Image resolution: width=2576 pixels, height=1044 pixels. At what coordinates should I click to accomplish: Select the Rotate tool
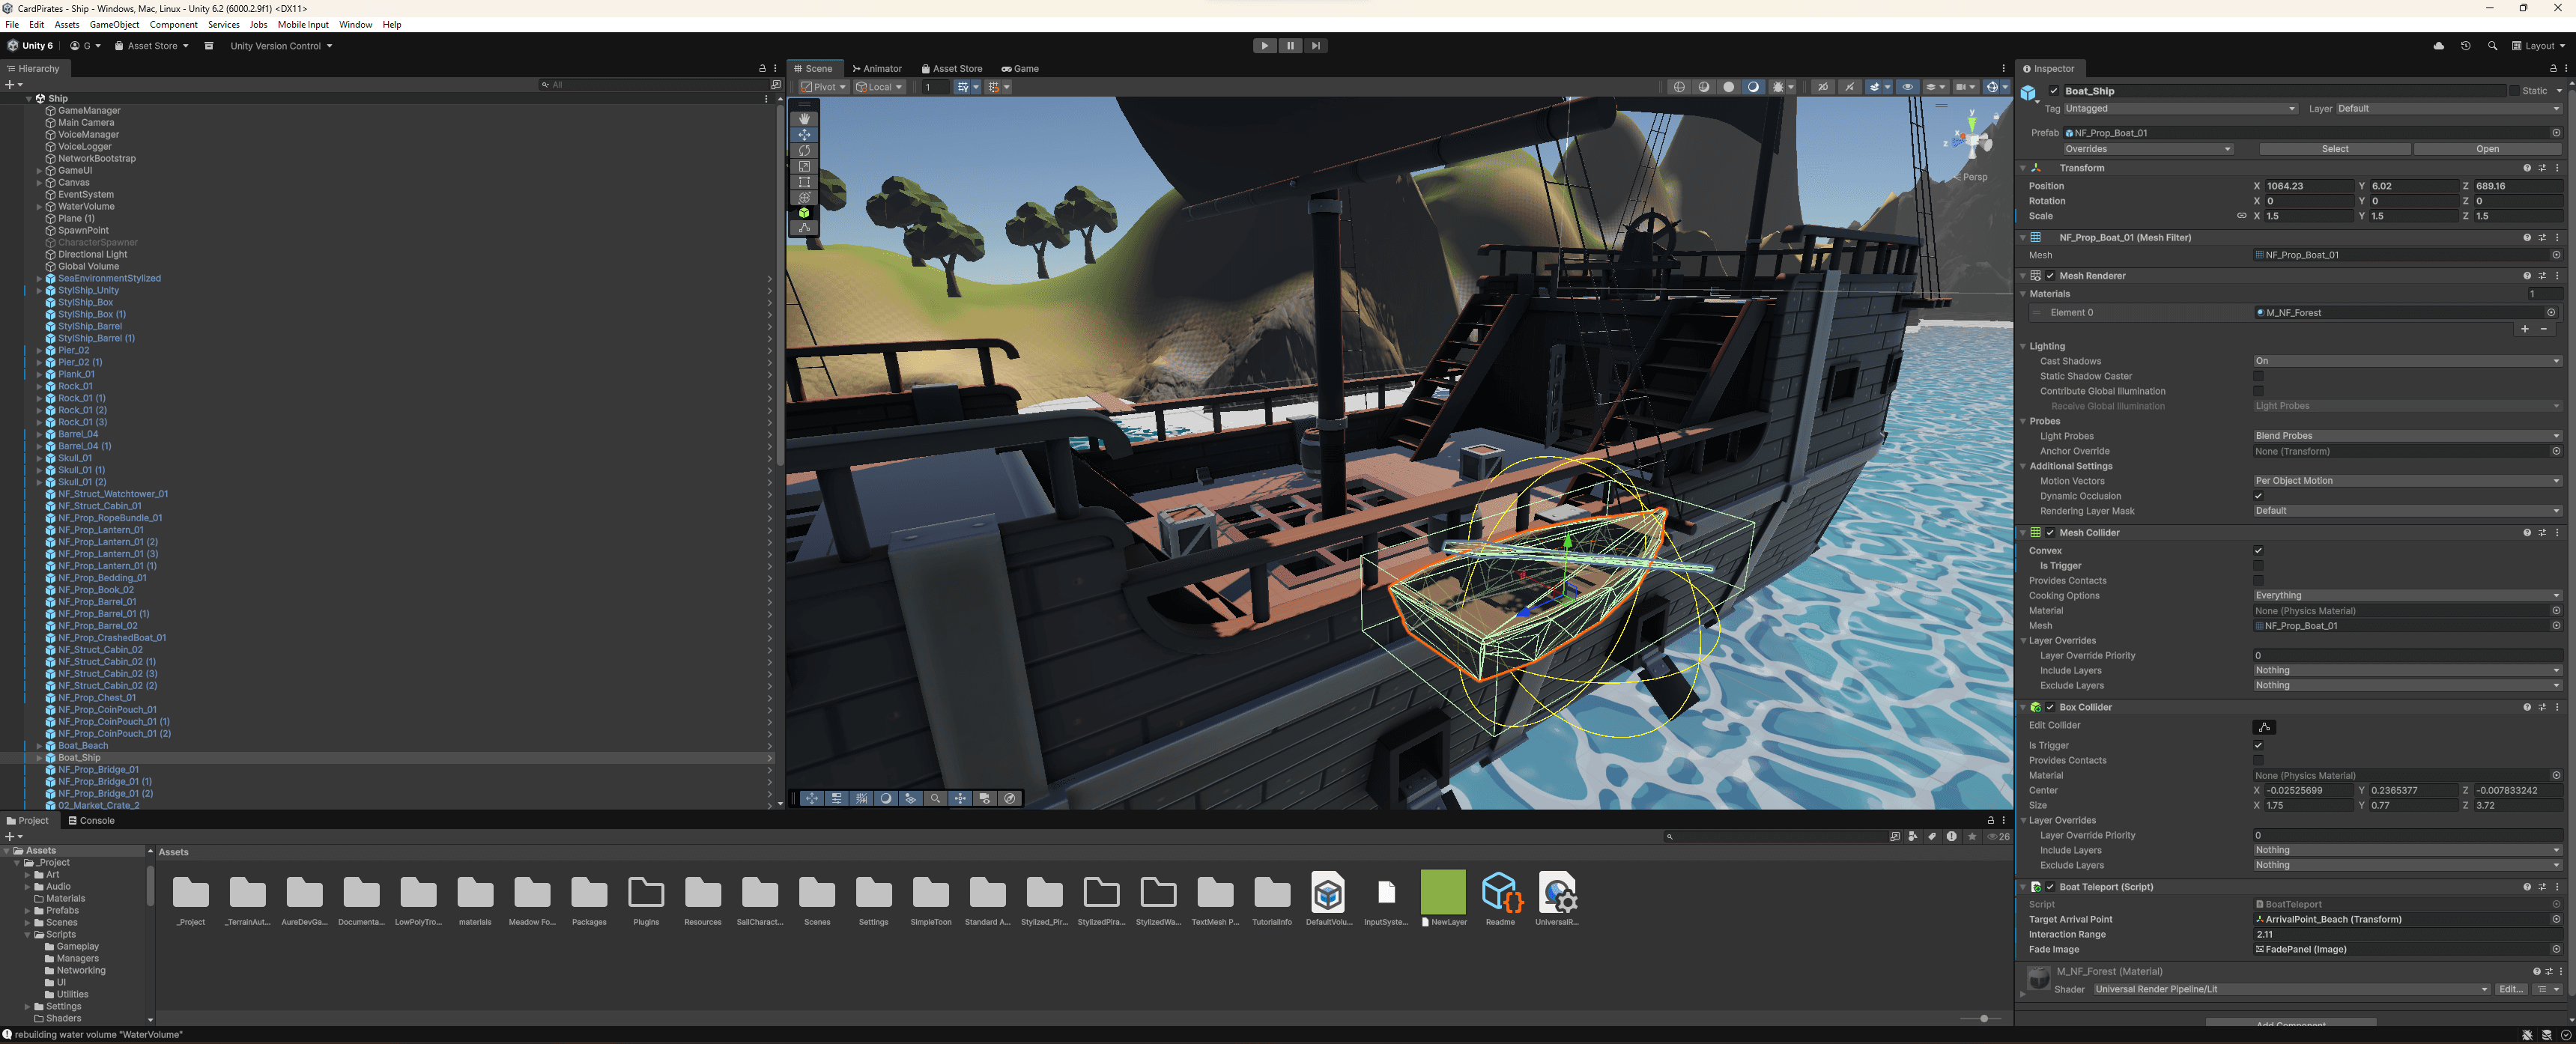(805, 150)
